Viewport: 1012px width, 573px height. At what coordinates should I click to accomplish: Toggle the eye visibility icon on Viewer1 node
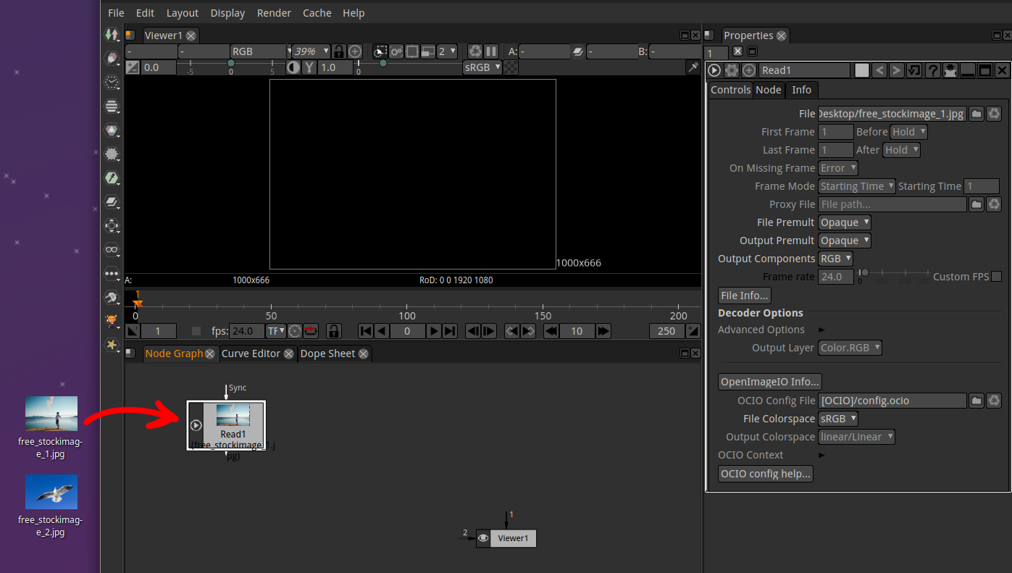[482, 538]
